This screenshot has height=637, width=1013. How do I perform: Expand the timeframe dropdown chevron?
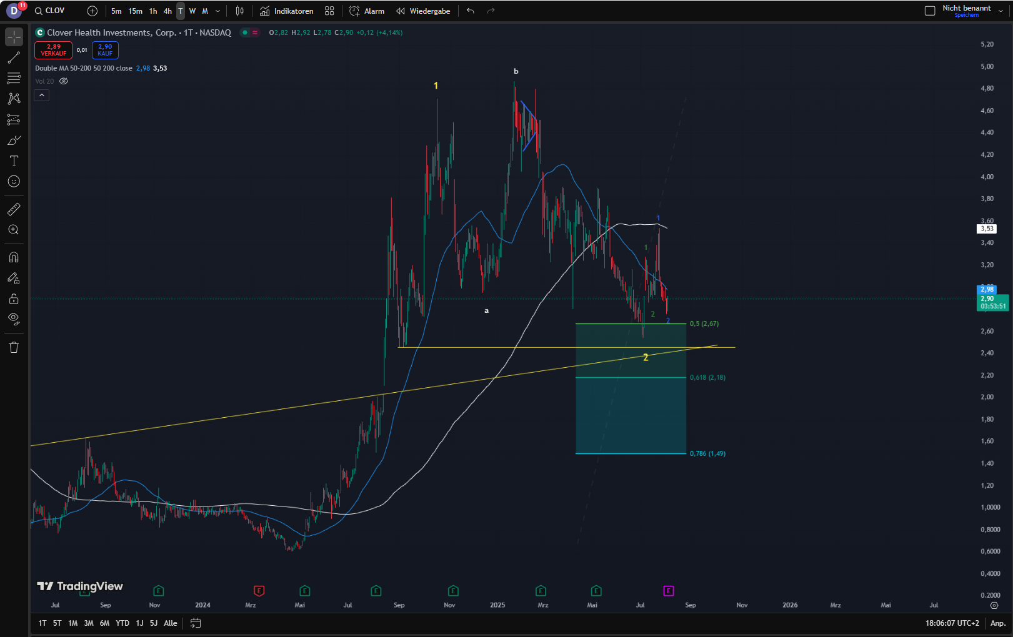pyautogui.click(x=217, y=11)
